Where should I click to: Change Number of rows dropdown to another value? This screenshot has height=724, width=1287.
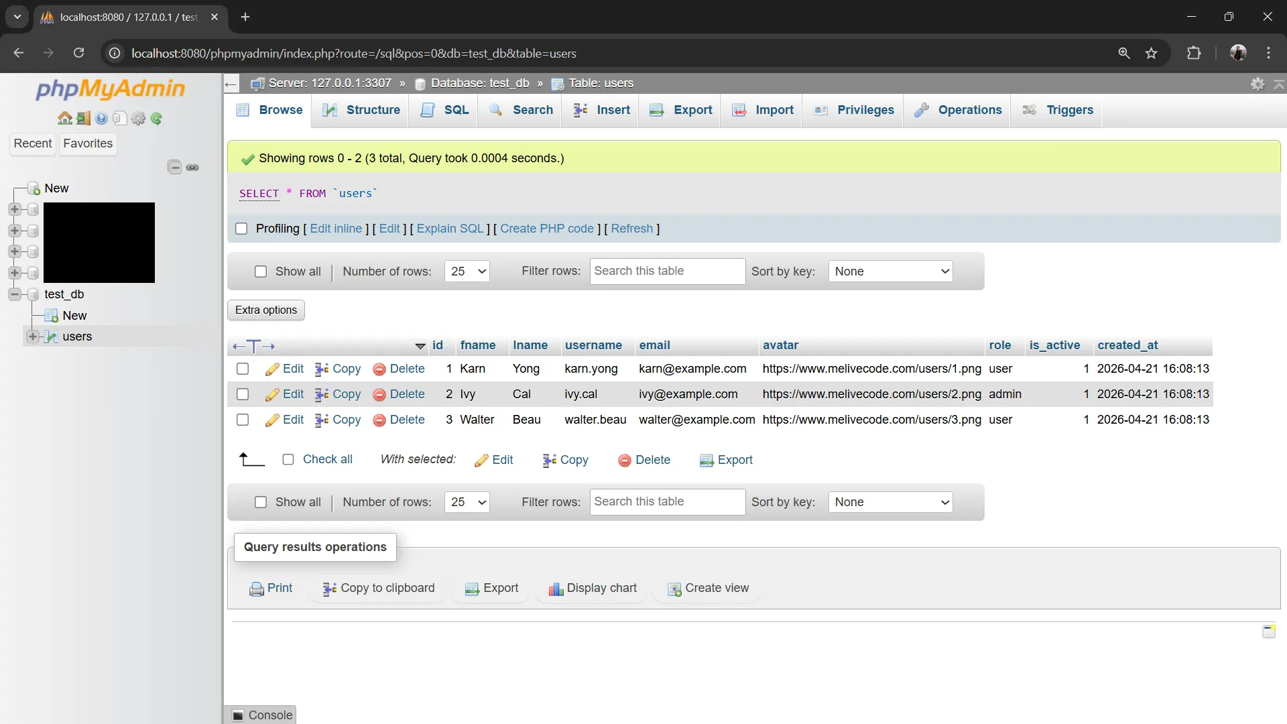coord(467,271)
